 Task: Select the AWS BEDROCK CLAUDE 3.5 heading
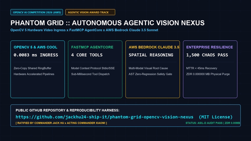[x=154, y=47]
